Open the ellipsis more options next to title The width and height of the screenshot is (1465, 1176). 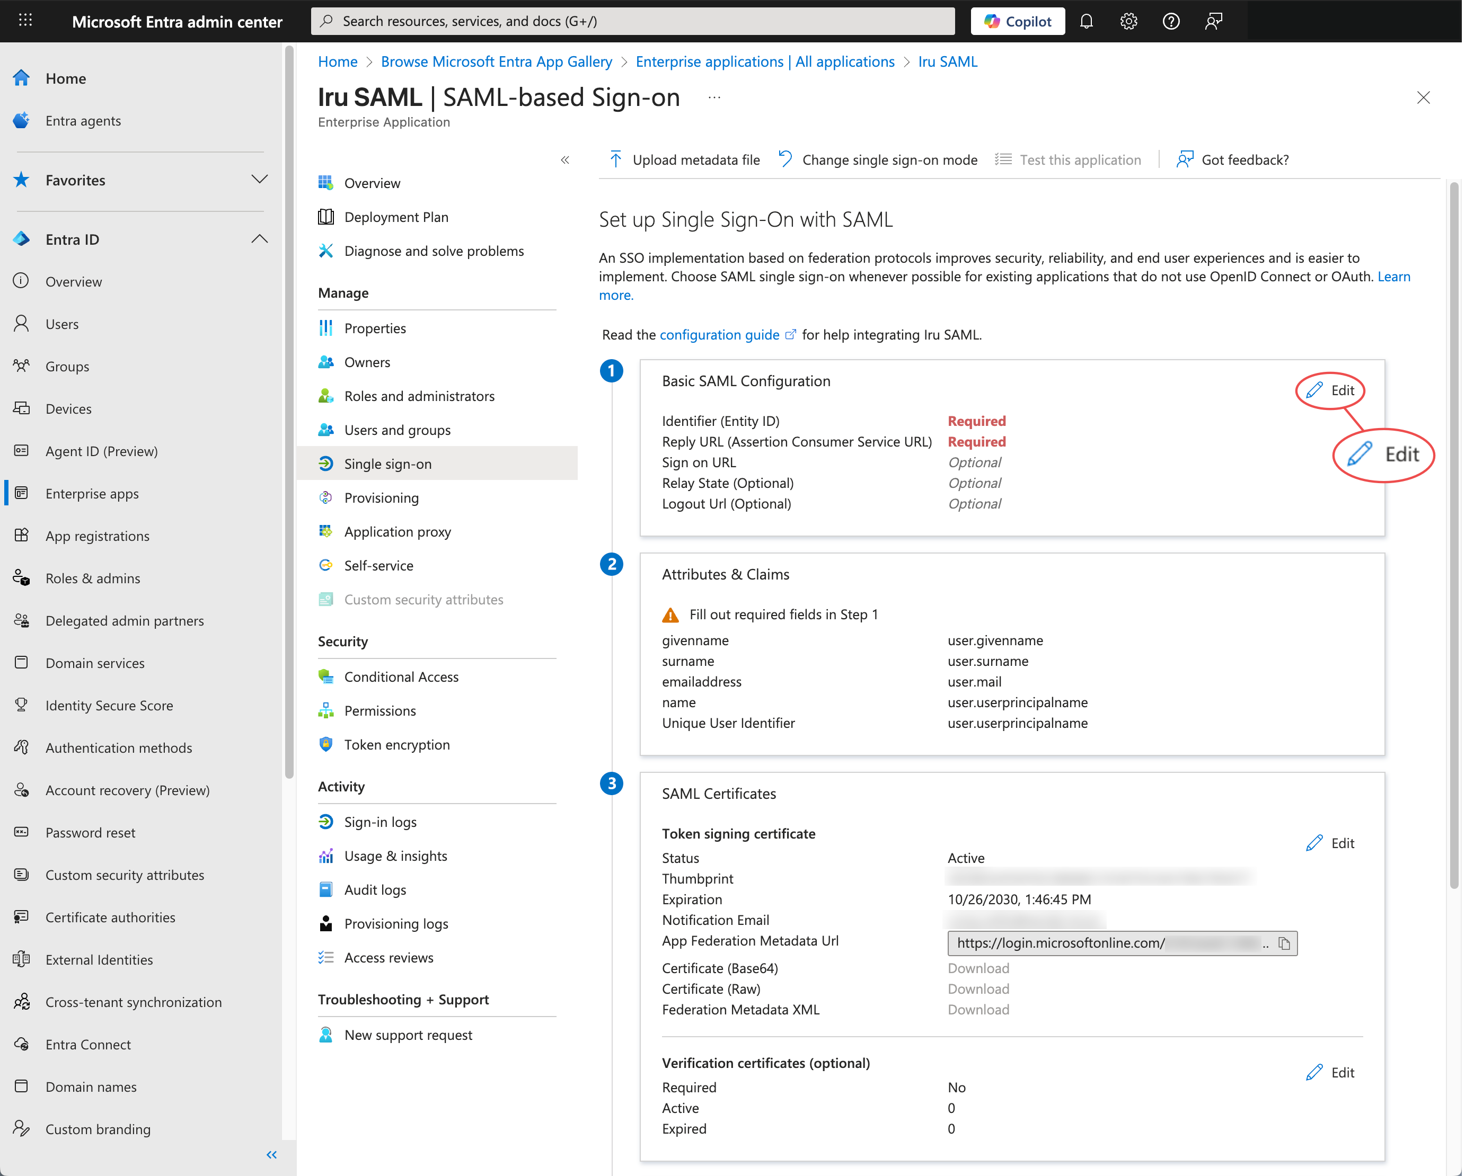(714, 98)
